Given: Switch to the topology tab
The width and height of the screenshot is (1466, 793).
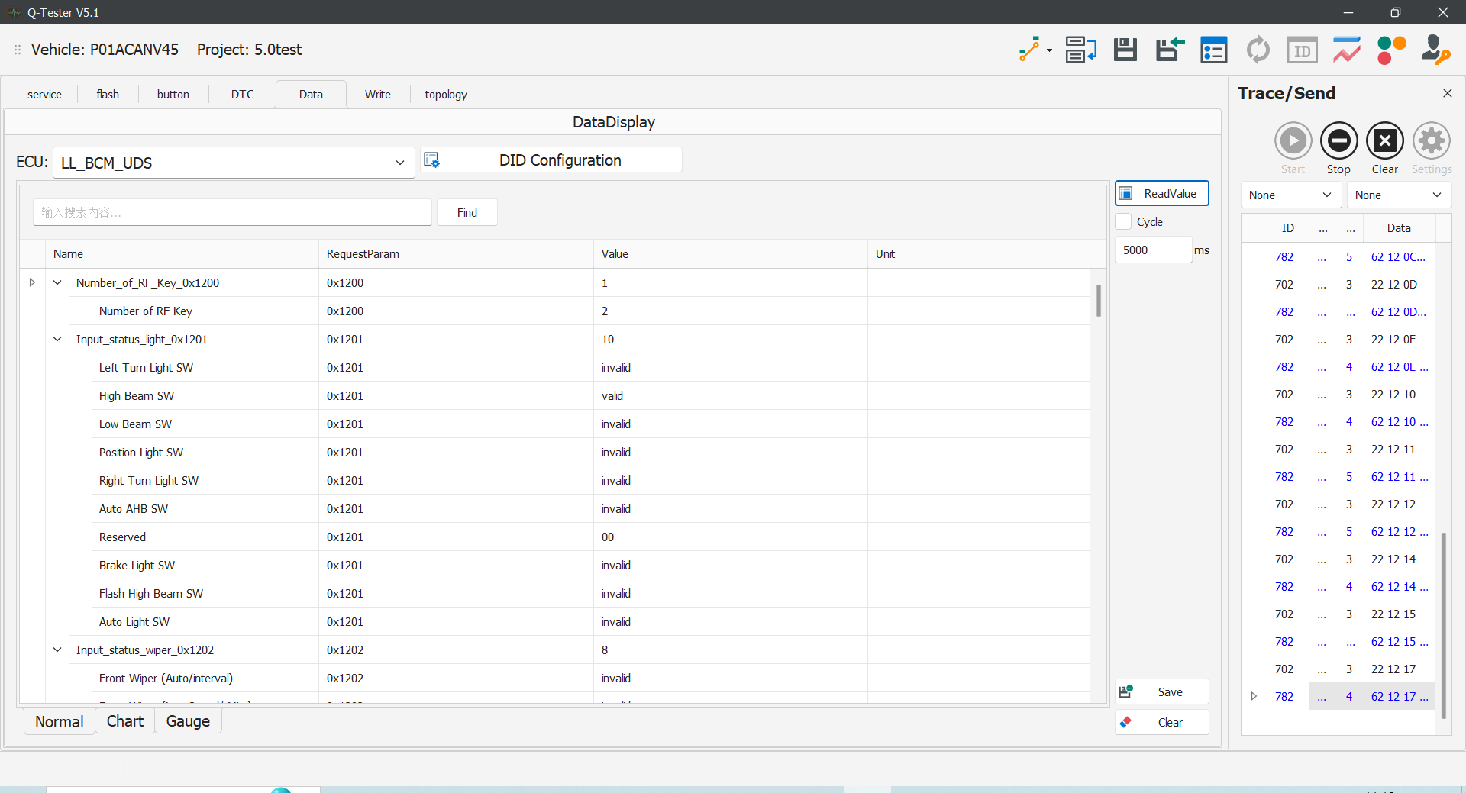Looking at the screenshot, I should [446, 95].
